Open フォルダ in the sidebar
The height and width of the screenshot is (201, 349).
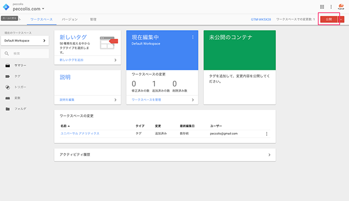[x=20, y=109]
